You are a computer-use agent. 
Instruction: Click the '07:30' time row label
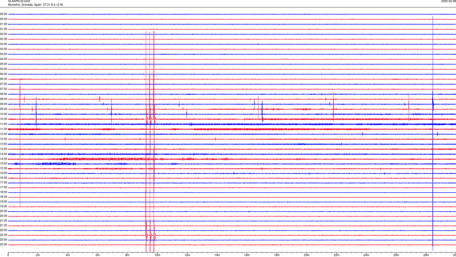(x=3, y=89)
